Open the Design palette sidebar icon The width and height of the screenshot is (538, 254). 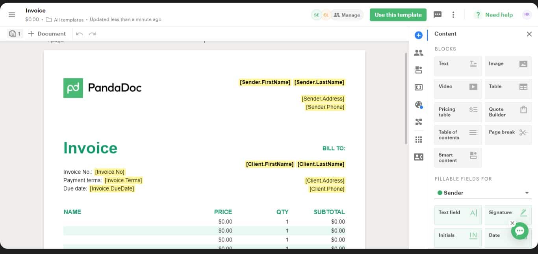[x=418, y=105]
